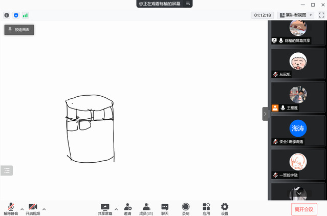Viewport: 327px width, 216px height.
Task: Open 成员(31) members list
Action: pyautogui.click(x=146, y=207)
